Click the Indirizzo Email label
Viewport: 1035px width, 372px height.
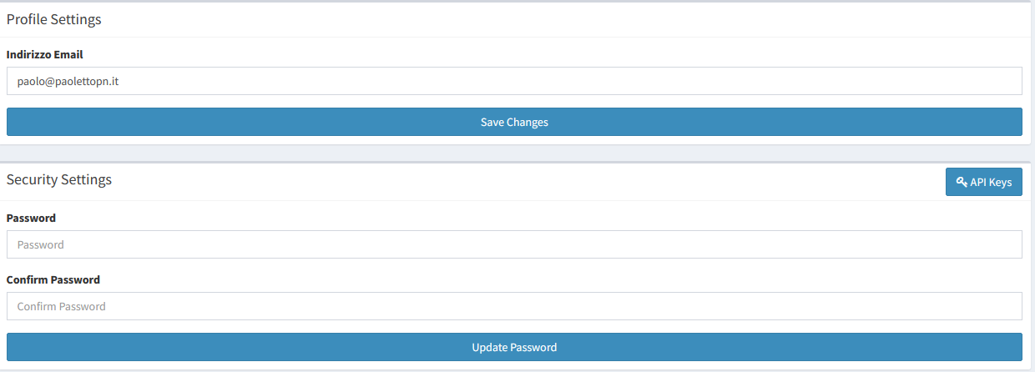[x=45, y=54]
